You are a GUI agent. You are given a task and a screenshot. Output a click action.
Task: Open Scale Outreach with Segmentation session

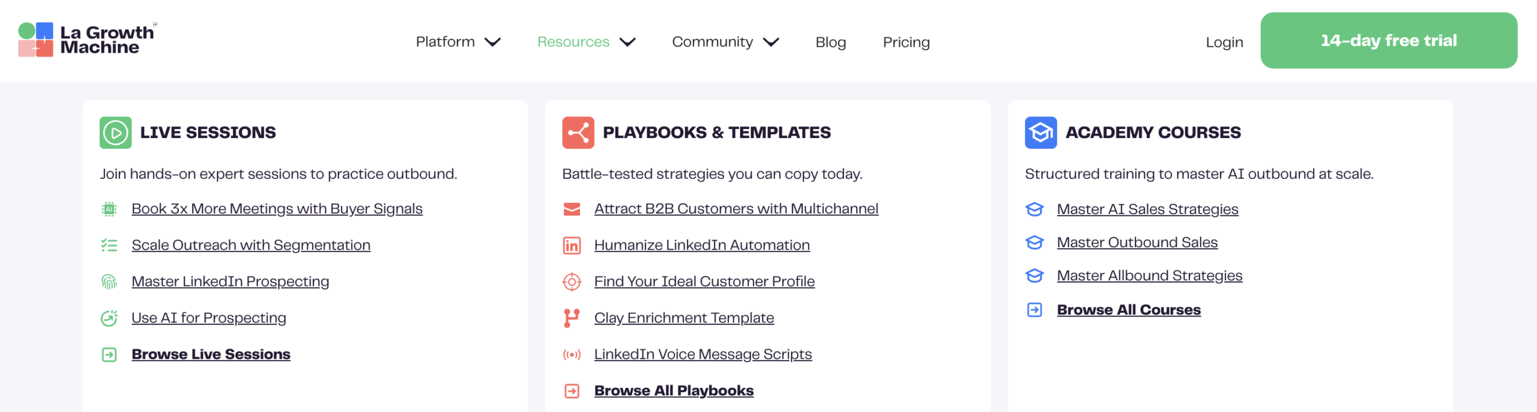point(250,245)
